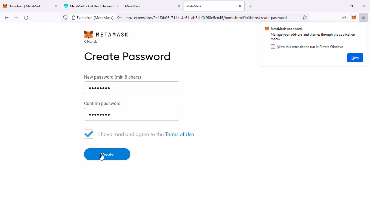Uncheck the Terms of Use agreement checkbox
This screenshot has height=198, width=370.
(89, 134)
